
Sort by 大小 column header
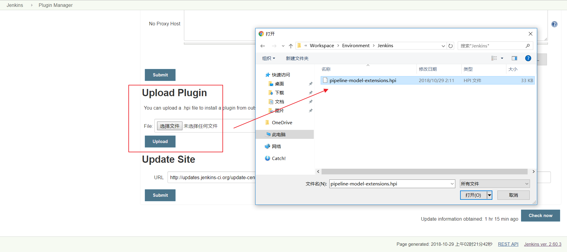(513, 69)
